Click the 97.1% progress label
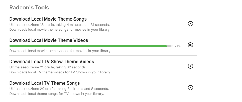Screen dimensions: 242x102 tap(177, 46)
